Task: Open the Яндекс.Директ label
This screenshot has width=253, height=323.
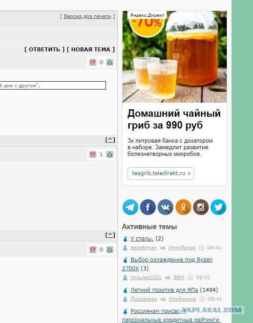Action: pyautogui.click(x=147, y=15)
